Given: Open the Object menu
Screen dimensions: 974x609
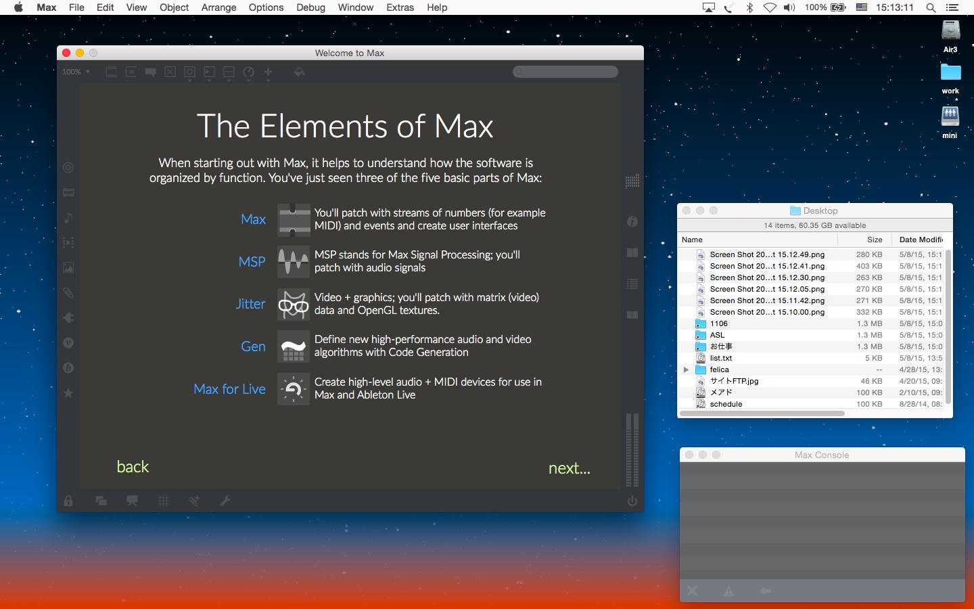Looking at the screenshot, I should pyautogui.click(x=174, y=7).
